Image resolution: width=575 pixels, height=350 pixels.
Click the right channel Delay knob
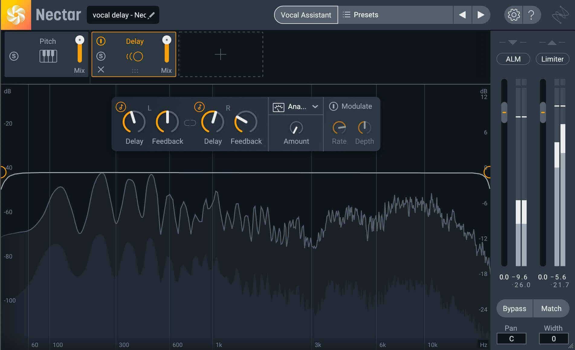(x=213, y=122)
